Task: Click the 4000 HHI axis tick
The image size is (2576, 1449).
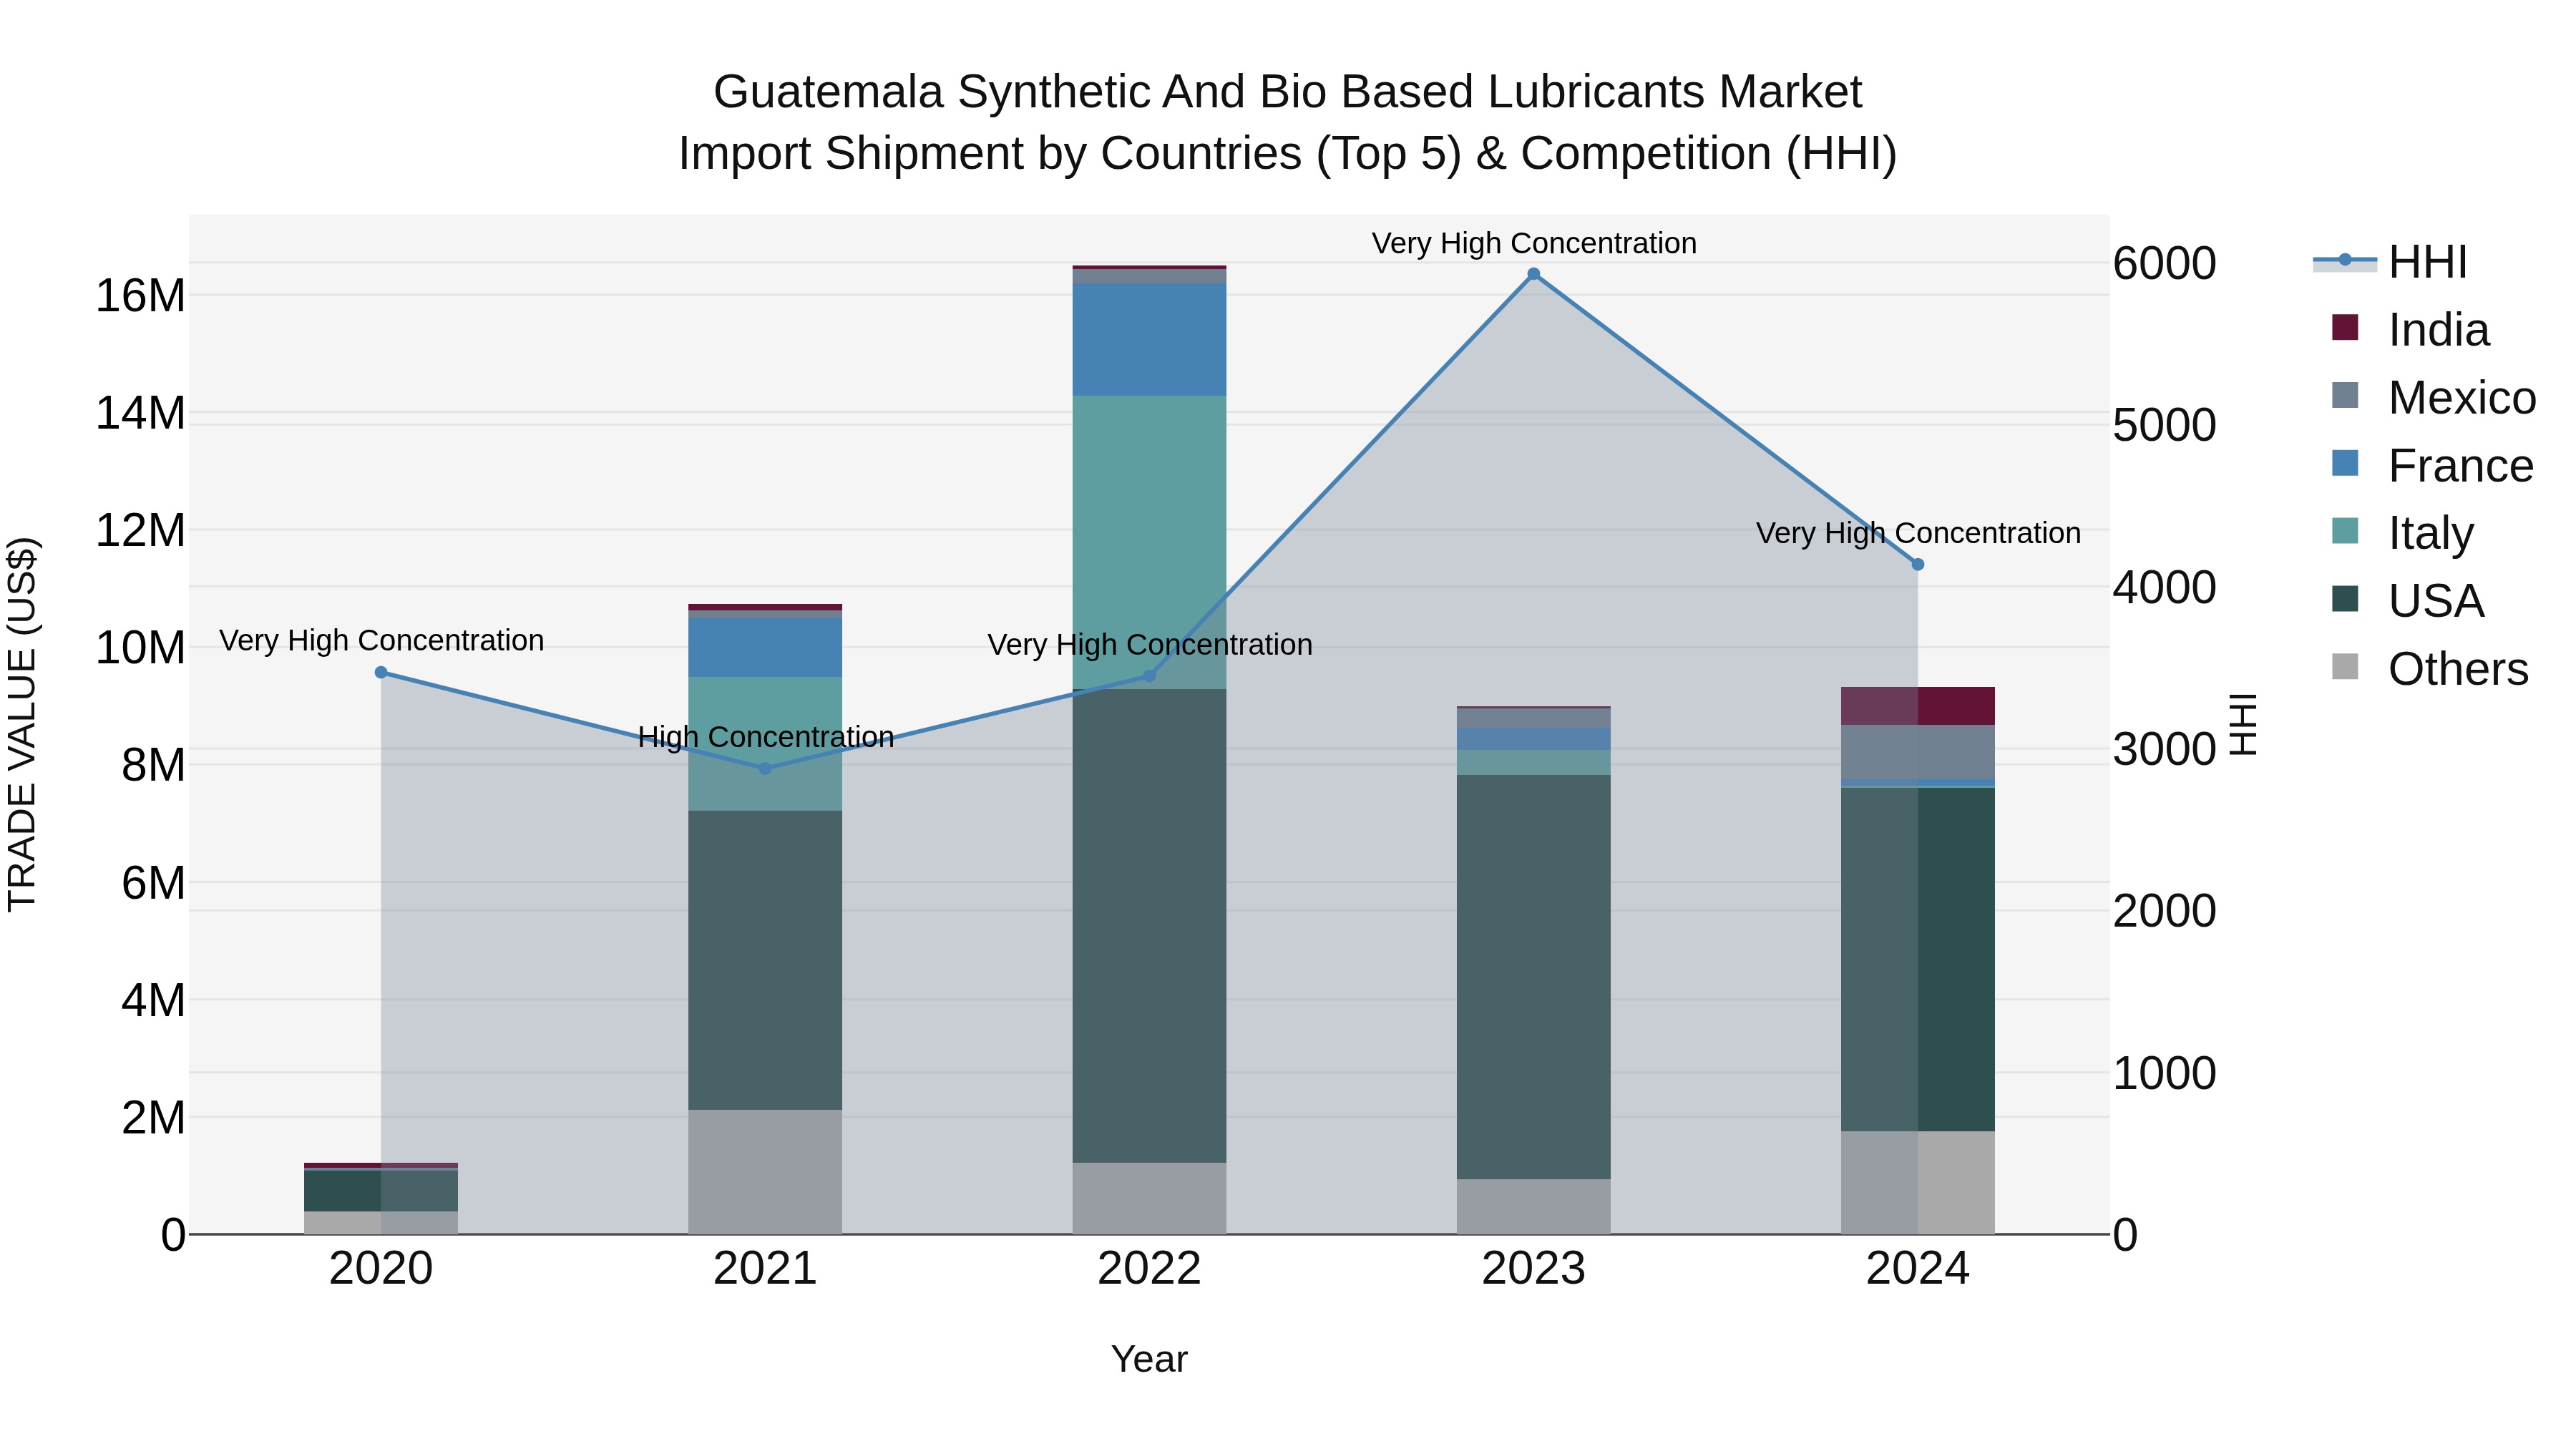Action: pos(2164,588)
